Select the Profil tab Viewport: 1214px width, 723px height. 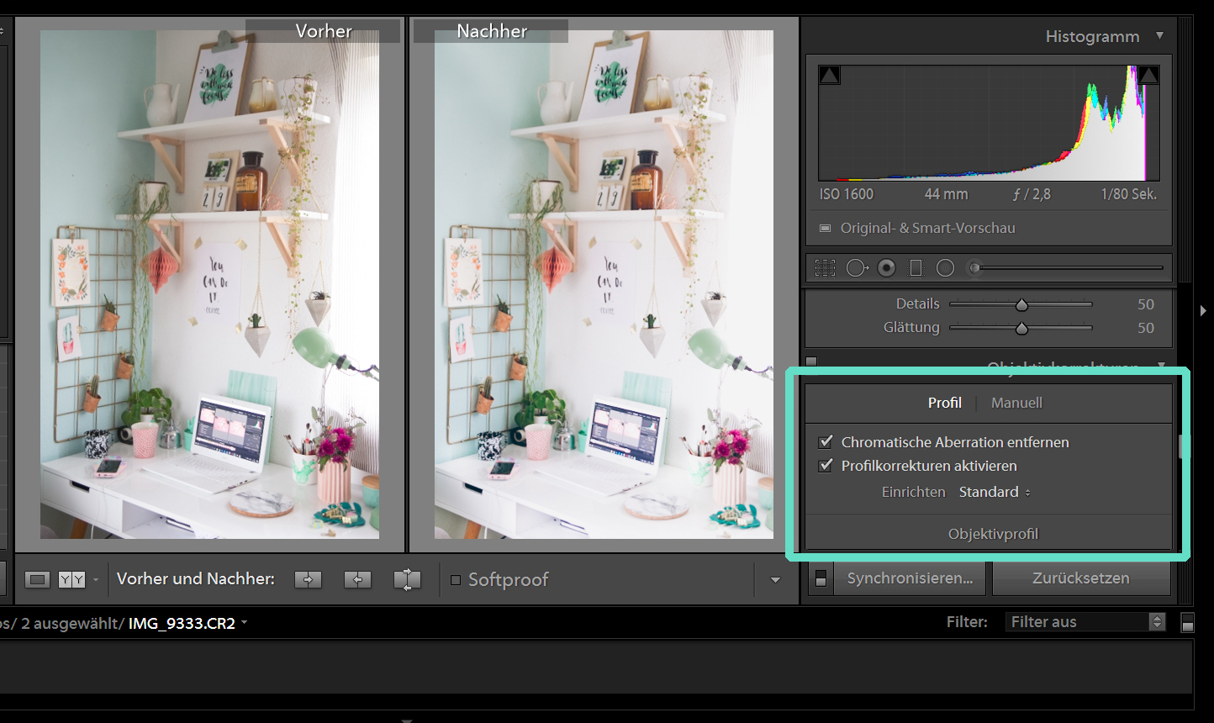tap(944, 404)
